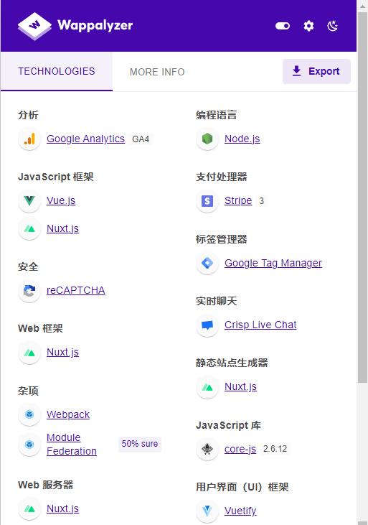
Task: Click the Wappalyzer logo icon
Action: [34, 26]
